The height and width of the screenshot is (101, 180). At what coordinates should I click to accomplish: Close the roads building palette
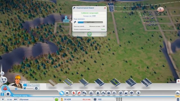pos(178,81)
